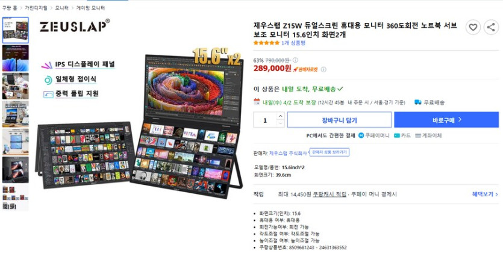503x262 pixels.
Task: Click the 판매자로켓 rocket badge
Action: [x=305, y=69]
